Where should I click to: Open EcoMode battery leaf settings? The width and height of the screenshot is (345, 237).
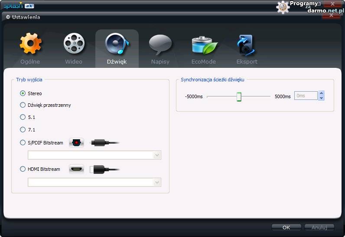(x=204, y=45)
